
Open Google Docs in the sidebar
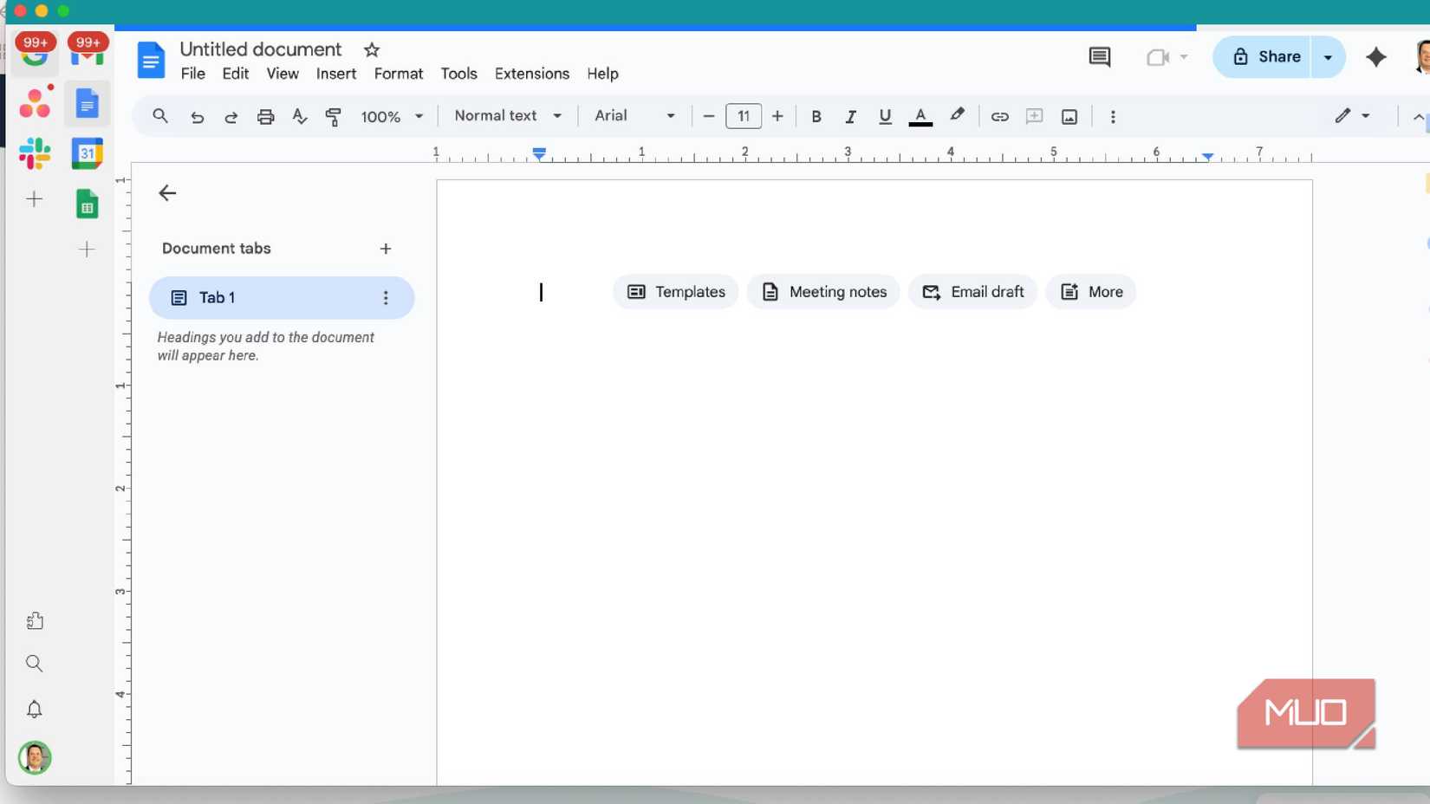pos(87,103)
